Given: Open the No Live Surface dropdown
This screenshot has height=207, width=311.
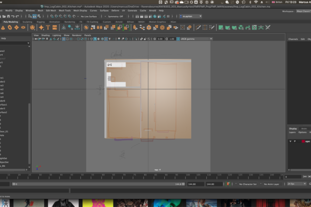Looking at the screenshot, I should (x=89, y=17).
